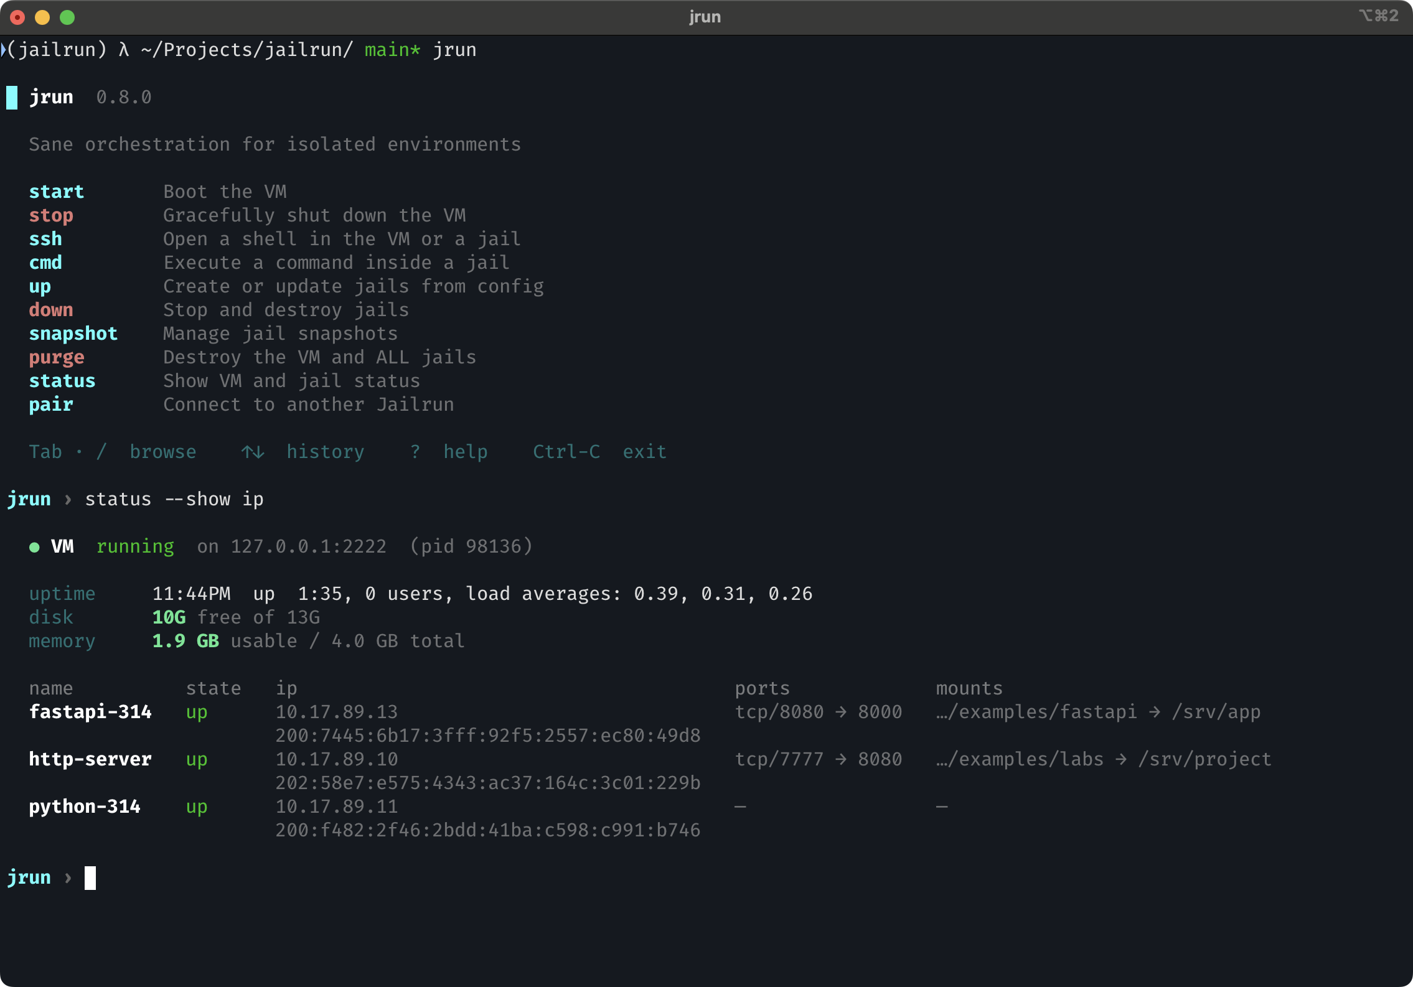Click the 'purge' command name
Image resolution: width=1413 pixels, height=987 pixels.
click(x=57, y=358)
